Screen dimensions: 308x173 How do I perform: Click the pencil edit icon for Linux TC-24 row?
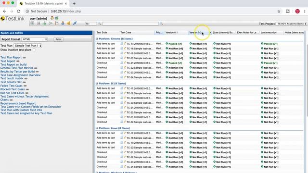point(125,167)
